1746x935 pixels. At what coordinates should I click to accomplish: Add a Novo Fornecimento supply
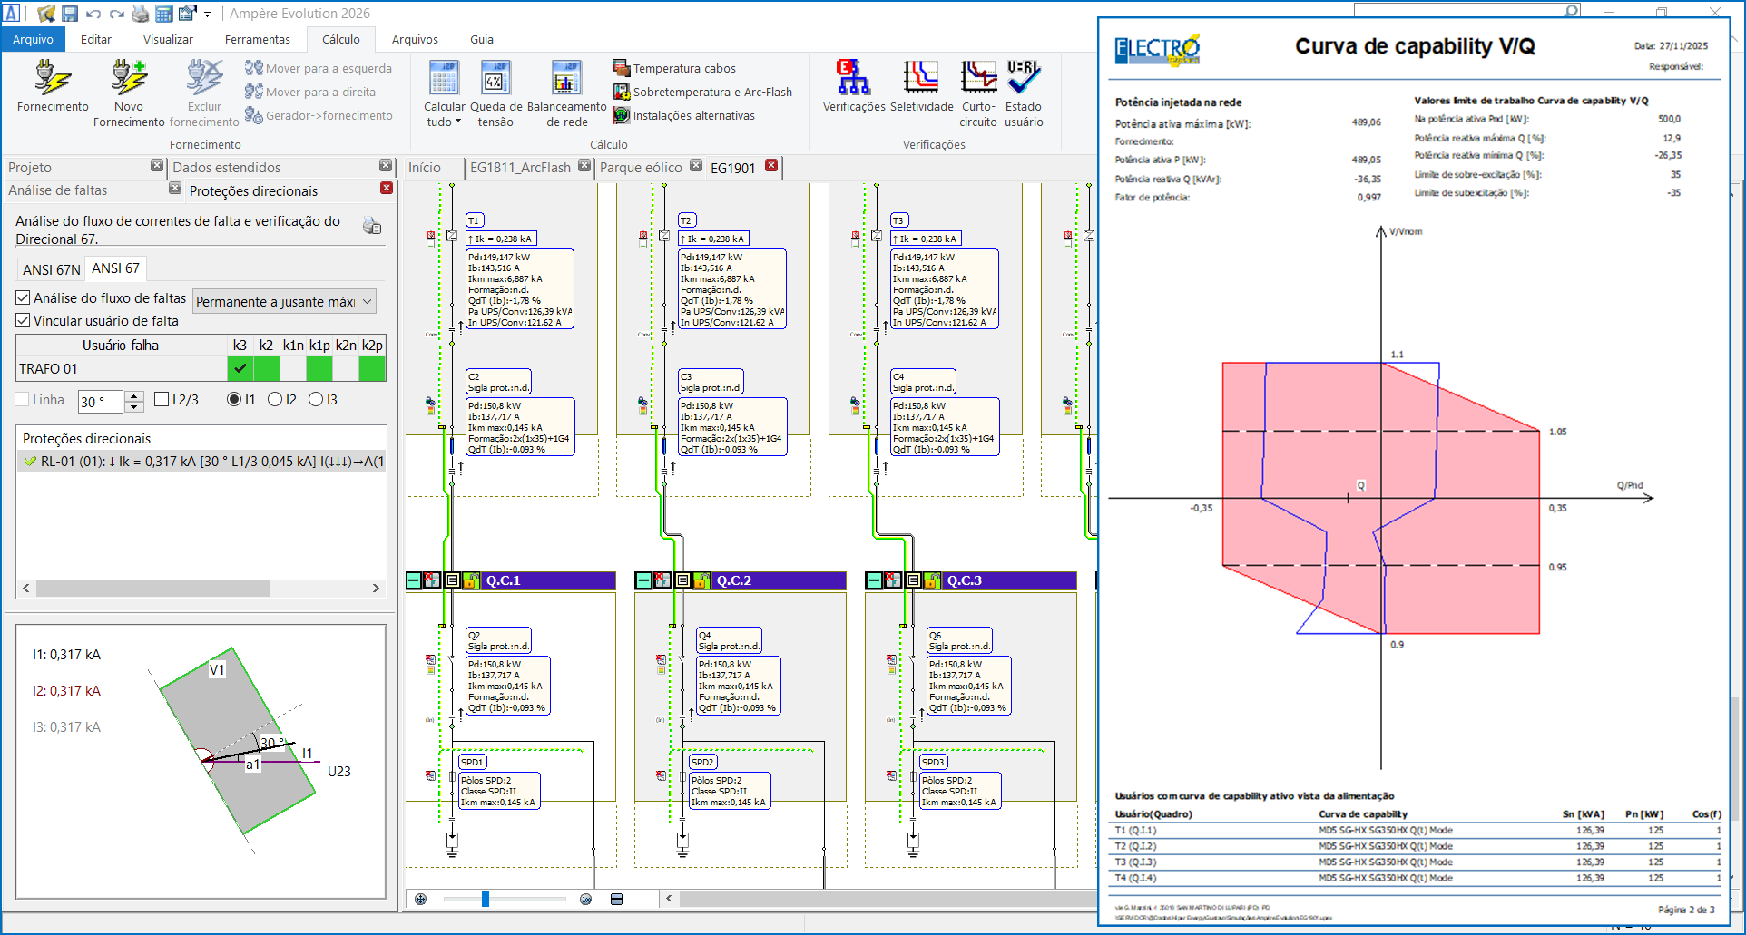click(129, 78)
